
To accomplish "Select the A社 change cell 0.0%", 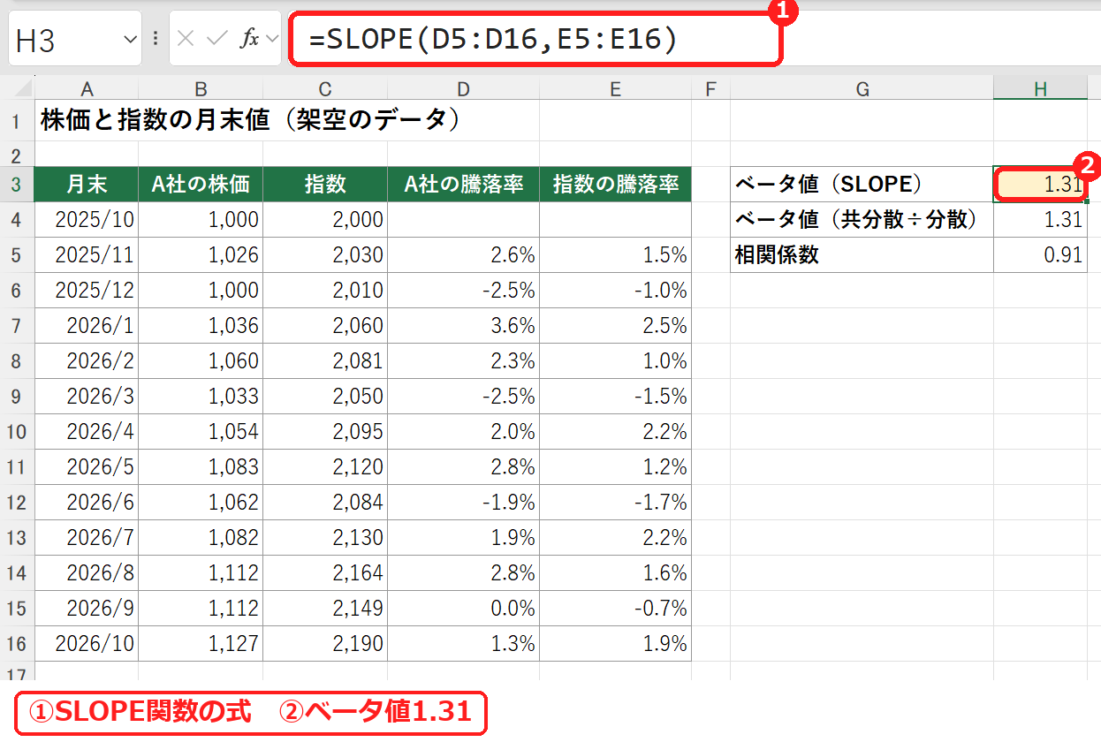I will (463, 608).
